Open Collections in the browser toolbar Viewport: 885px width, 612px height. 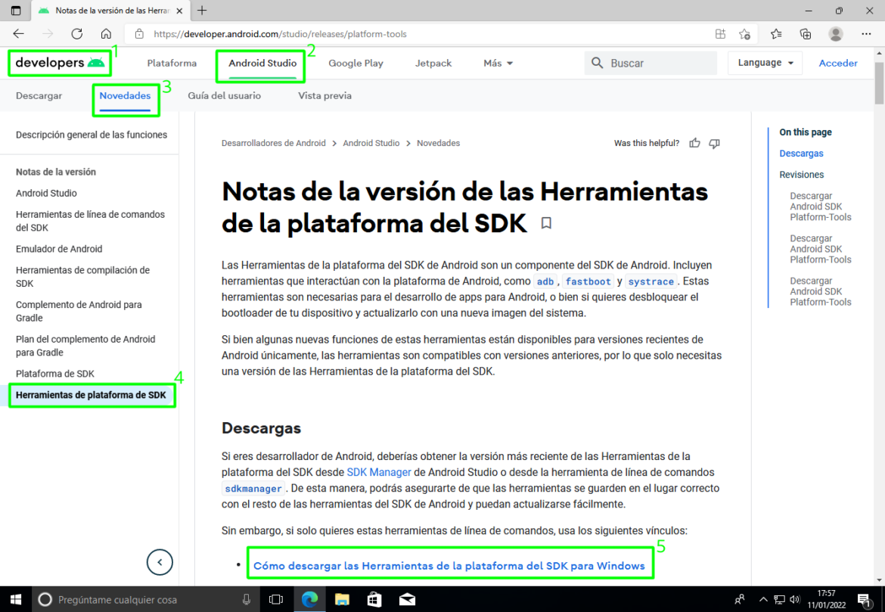pos(806,33)
